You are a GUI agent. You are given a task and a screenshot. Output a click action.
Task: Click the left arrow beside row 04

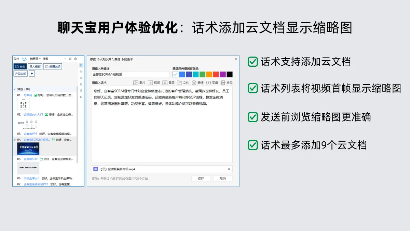(15, 140)
